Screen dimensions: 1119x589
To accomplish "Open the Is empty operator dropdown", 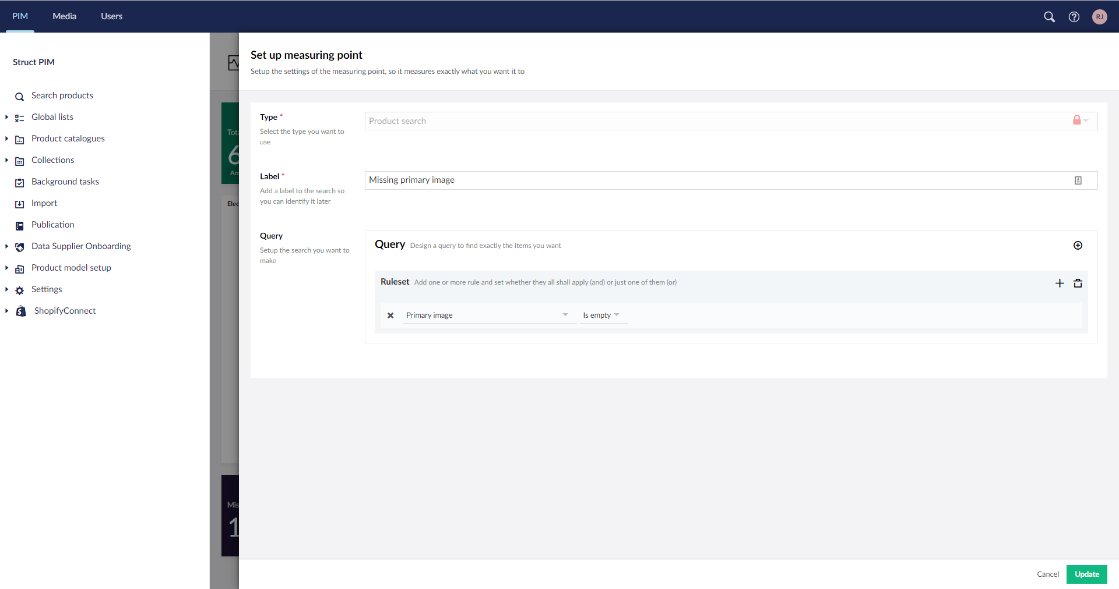I will click(603, 315).
